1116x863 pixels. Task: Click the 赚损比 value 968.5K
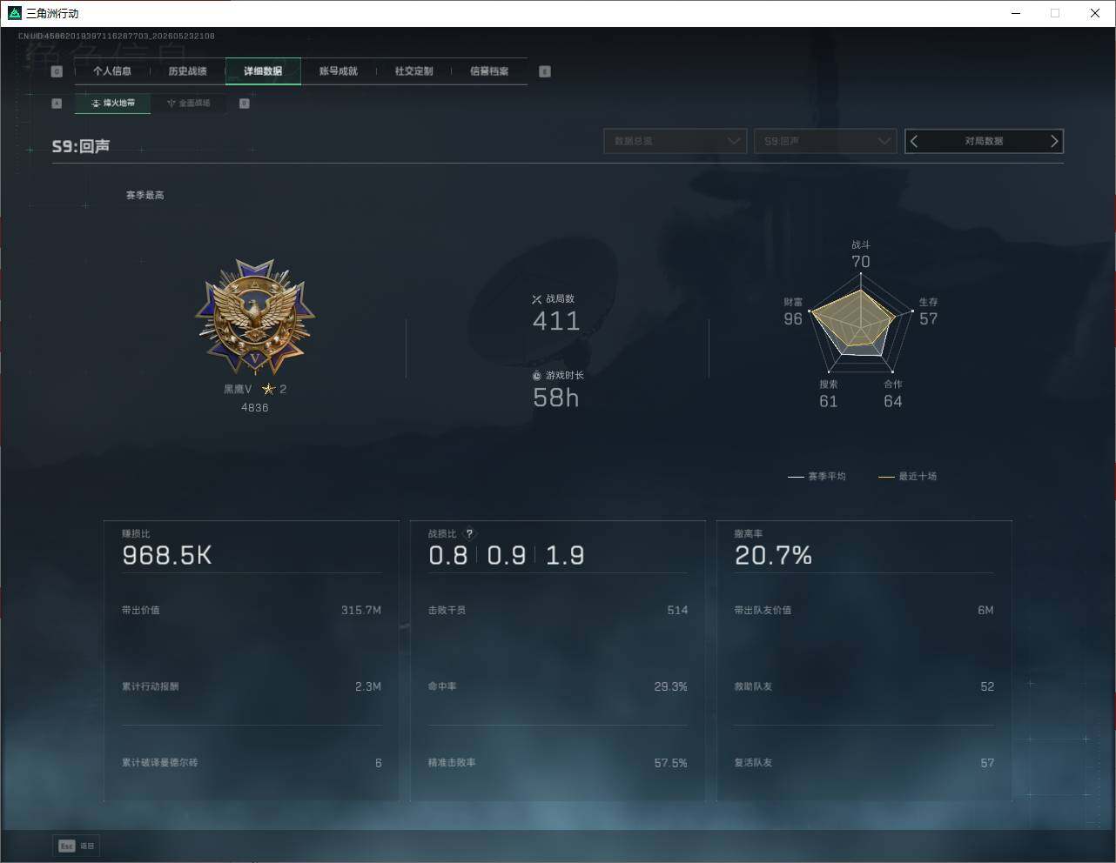[x=167, y=556]
